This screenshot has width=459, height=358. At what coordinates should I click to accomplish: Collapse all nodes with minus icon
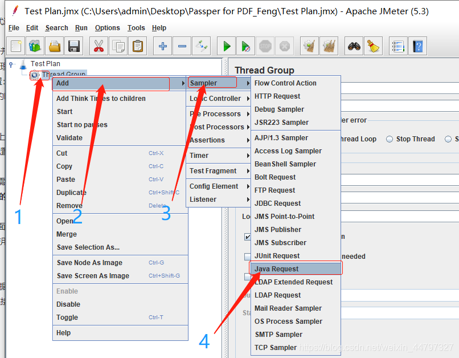click(182, 46)
